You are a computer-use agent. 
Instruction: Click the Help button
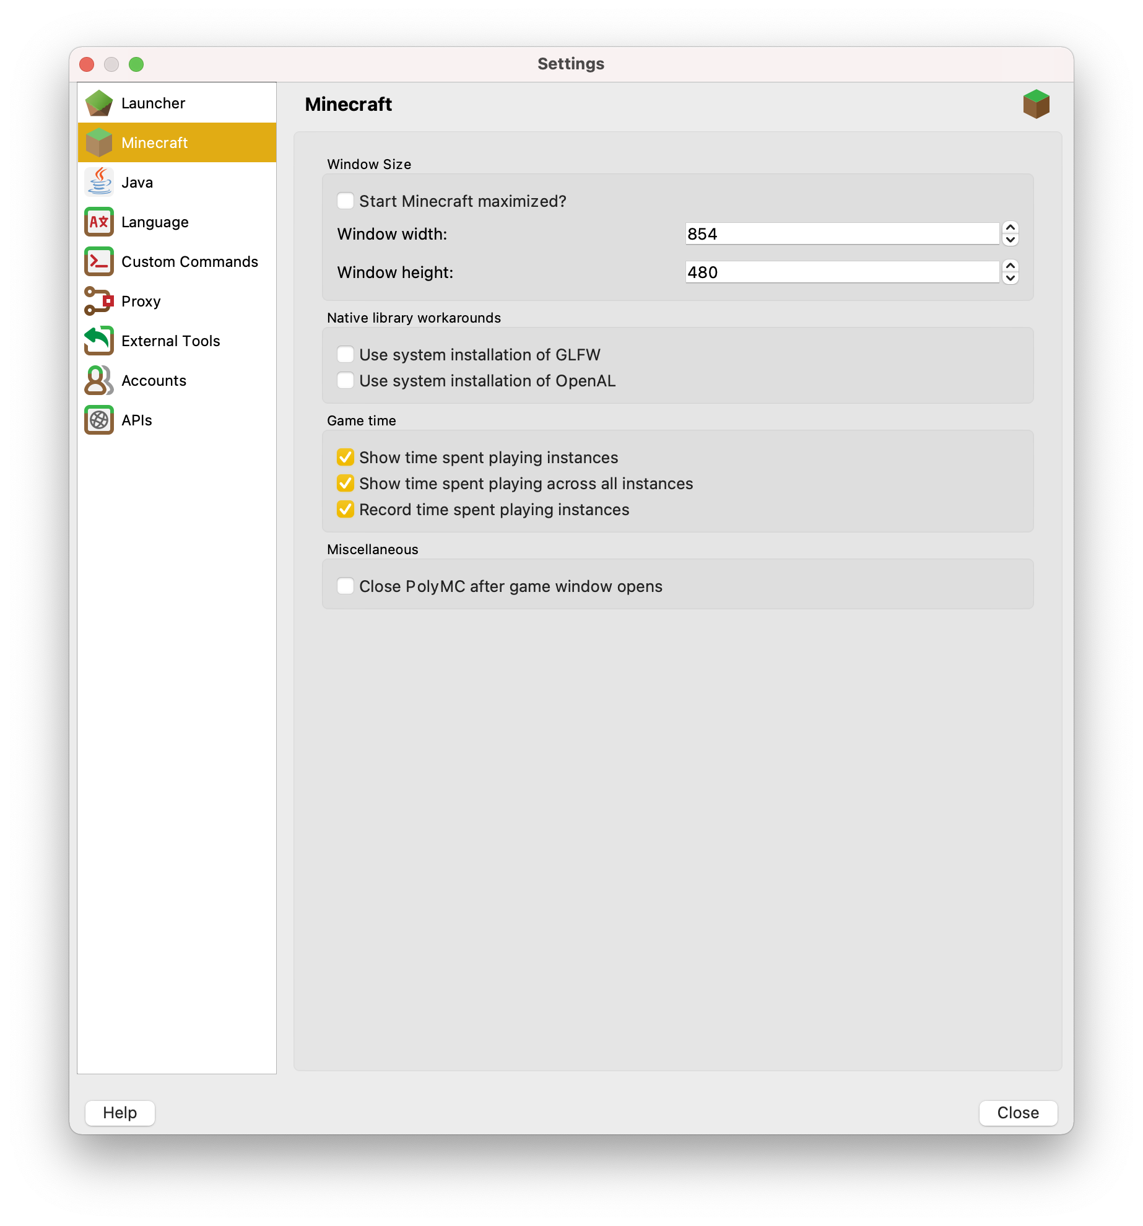[120, 1113]
